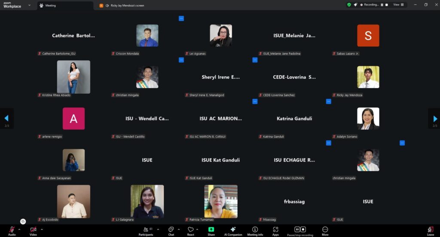Turn on the Video camera
The height and width of the screenshot is (237, 440).
pyautogui.click(x=33, y=230)
